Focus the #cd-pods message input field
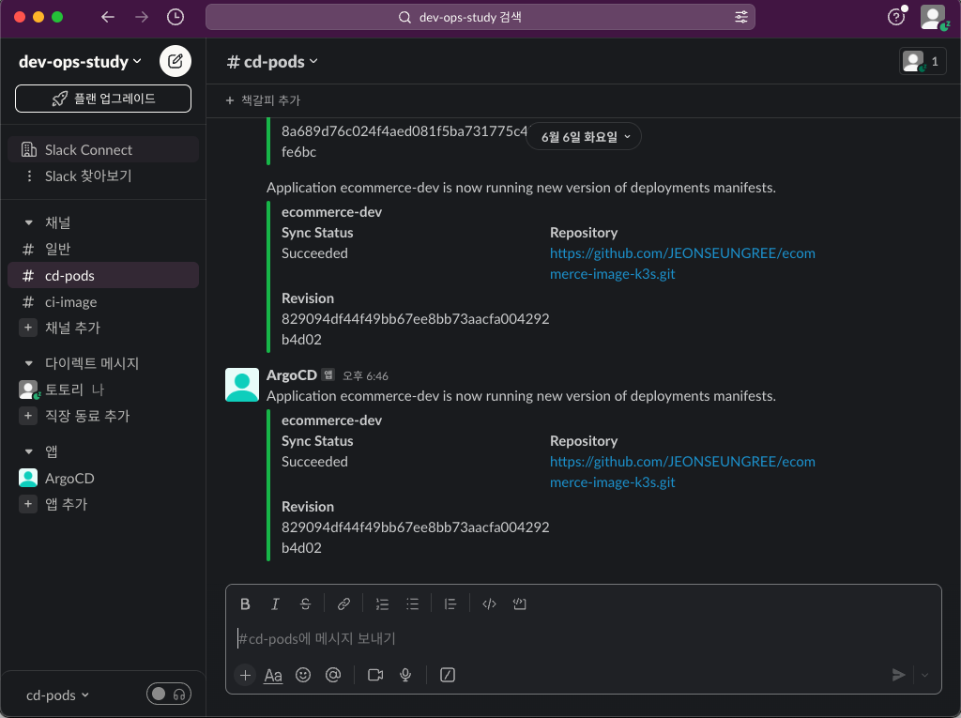 coord(582,639)
